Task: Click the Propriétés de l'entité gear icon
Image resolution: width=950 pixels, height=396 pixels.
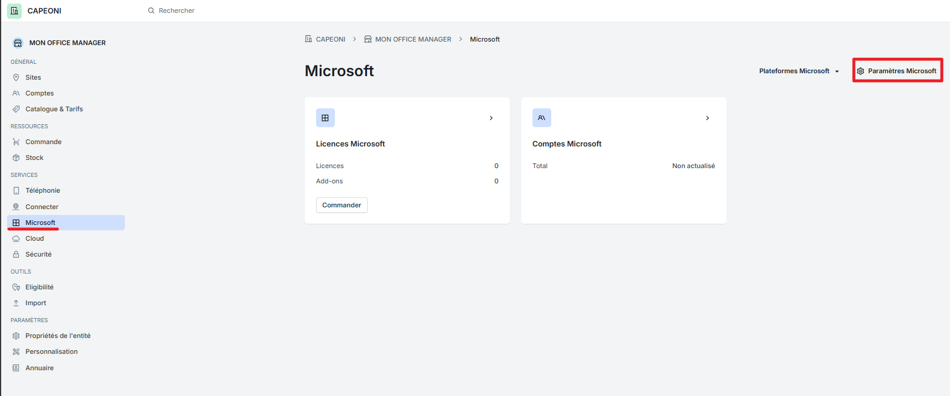Action: coord(16,336)
